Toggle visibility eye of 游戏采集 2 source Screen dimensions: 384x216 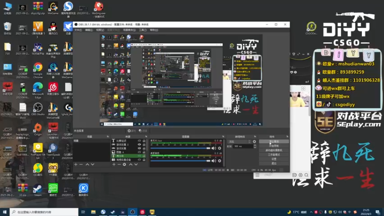click(x=139, y=144)
